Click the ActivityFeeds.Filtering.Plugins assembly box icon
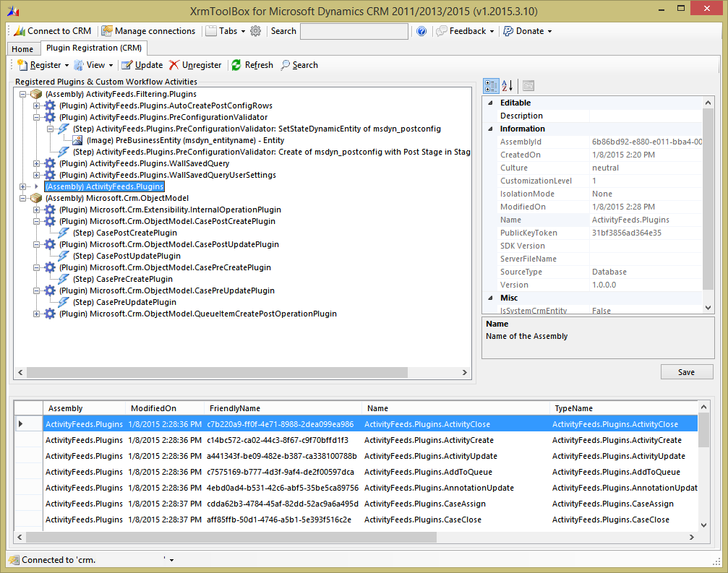This screenshot has height=573, width=728. [x=35, y=94]
